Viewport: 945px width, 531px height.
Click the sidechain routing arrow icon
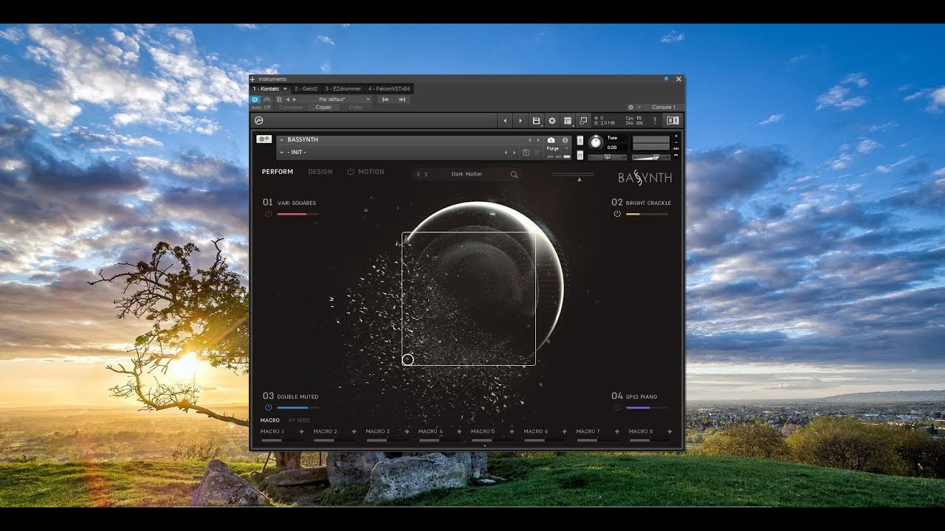coord(385,100)
